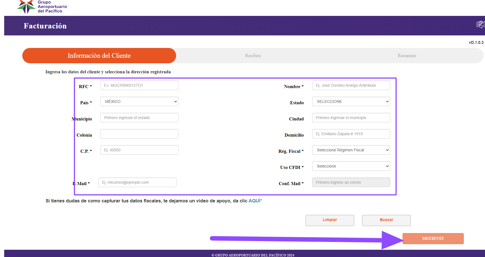Click the Grupo Aeroportuario del Pacífico logo

pyautogui.click(x=42, y=7)
